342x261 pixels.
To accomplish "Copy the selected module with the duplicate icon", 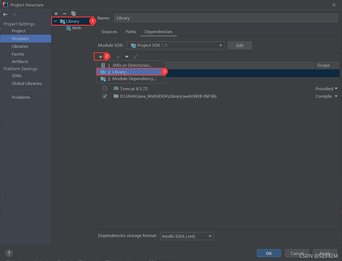I will [73, 13].
